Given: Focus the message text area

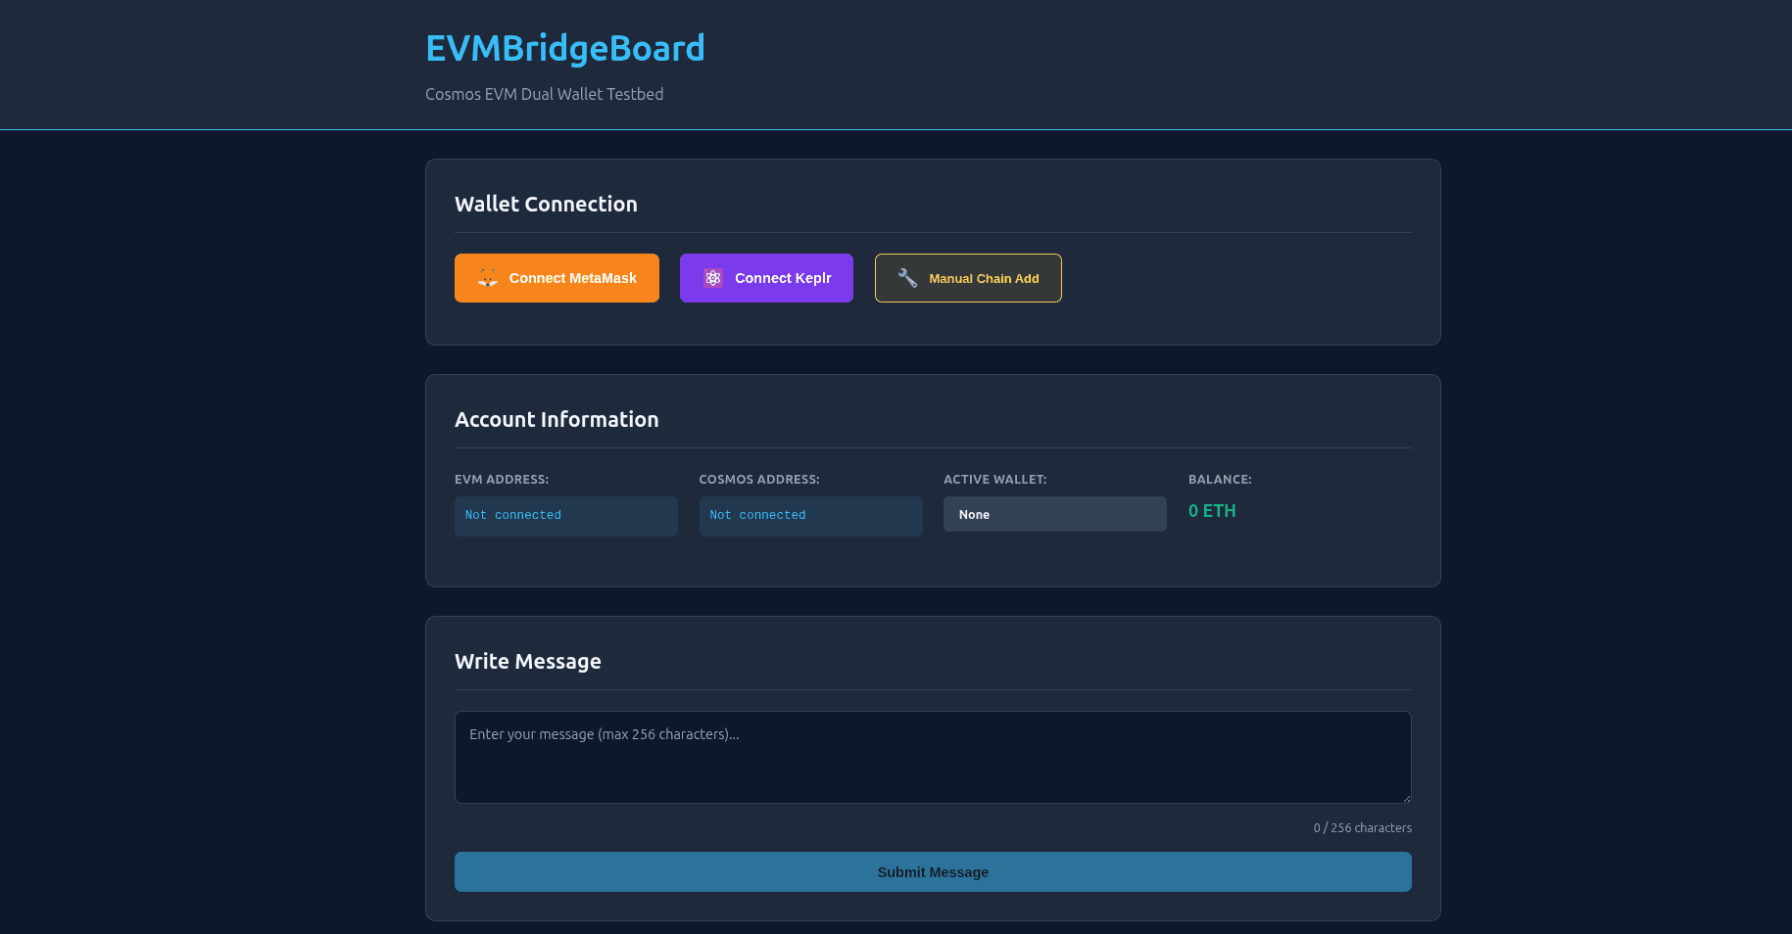Looking at the screenshot, I should click(x=933, y=757).
